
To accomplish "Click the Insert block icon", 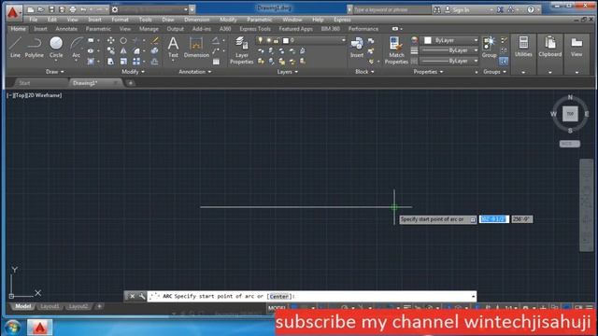I will tap(357, 48).
